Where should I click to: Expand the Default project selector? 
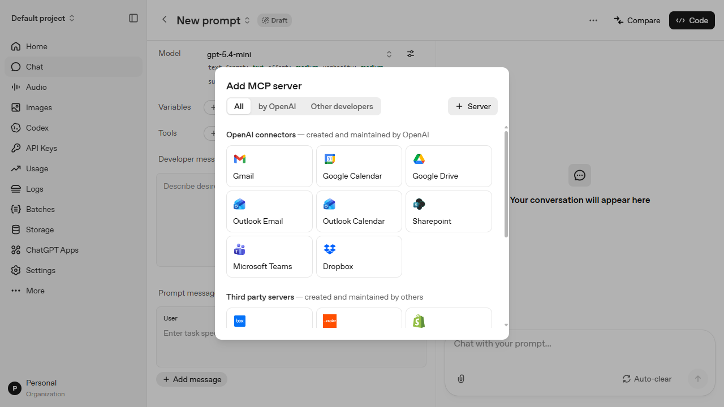coord(43,18)
